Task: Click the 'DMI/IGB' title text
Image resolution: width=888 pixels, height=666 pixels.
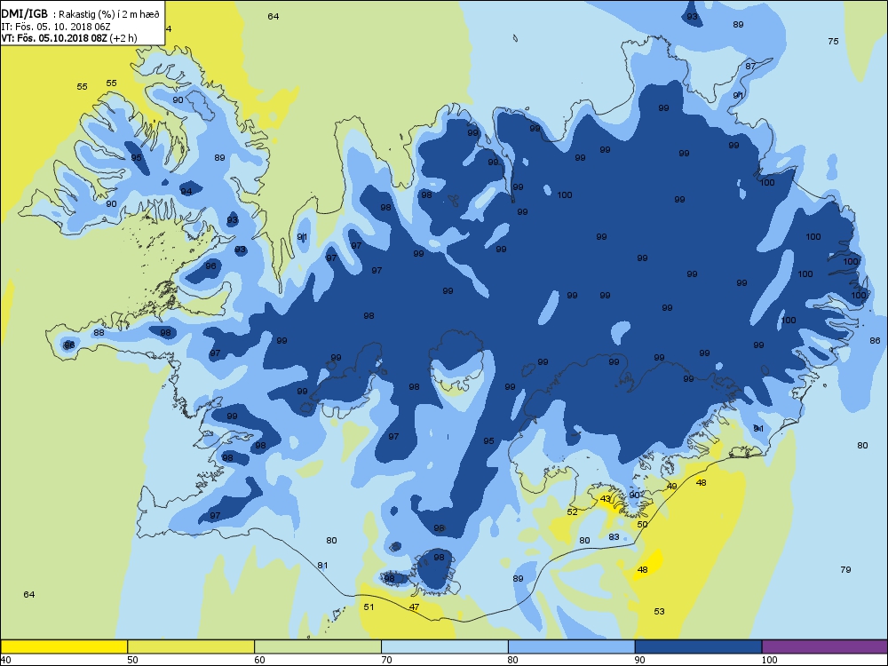Action: point(25,15)
